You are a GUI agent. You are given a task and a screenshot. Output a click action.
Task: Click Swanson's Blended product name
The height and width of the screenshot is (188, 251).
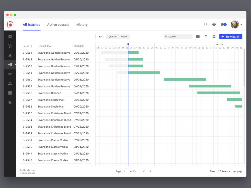[49, 93]
